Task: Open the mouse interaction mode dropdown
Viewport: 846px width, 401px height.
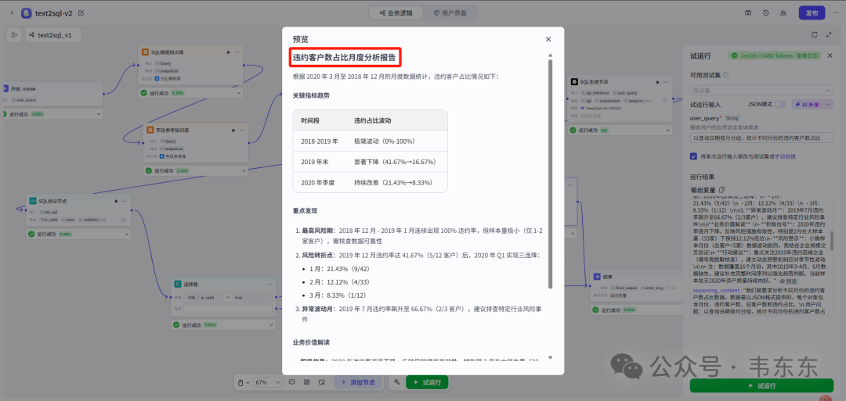Action: point(244,382)
